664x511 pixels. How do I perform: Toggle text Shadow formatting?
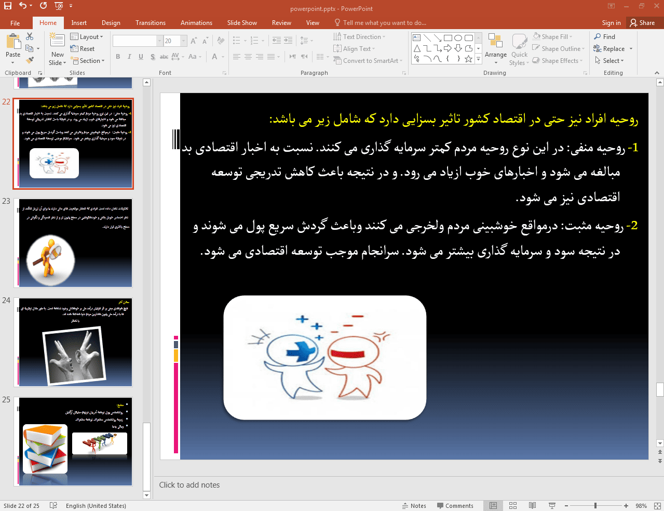[153, 57]
